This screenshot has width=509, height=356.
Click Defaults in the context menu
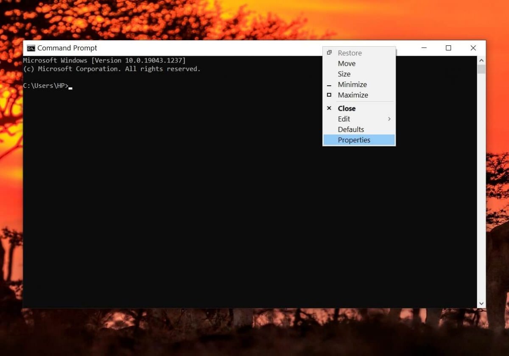tap(351, 129)
